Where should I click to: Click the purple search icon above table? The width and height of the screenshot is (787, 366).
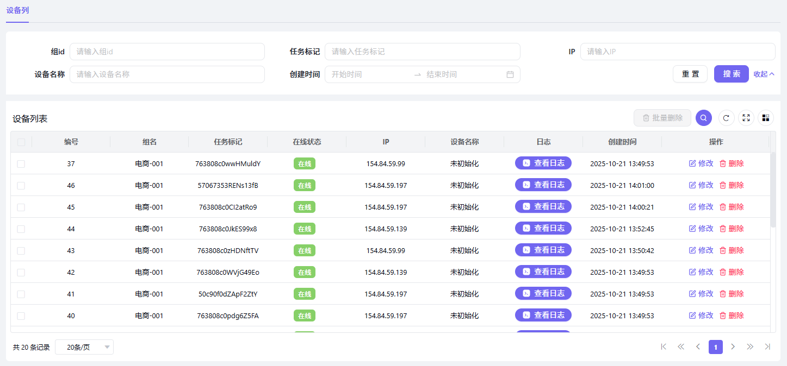coord(703,118)
